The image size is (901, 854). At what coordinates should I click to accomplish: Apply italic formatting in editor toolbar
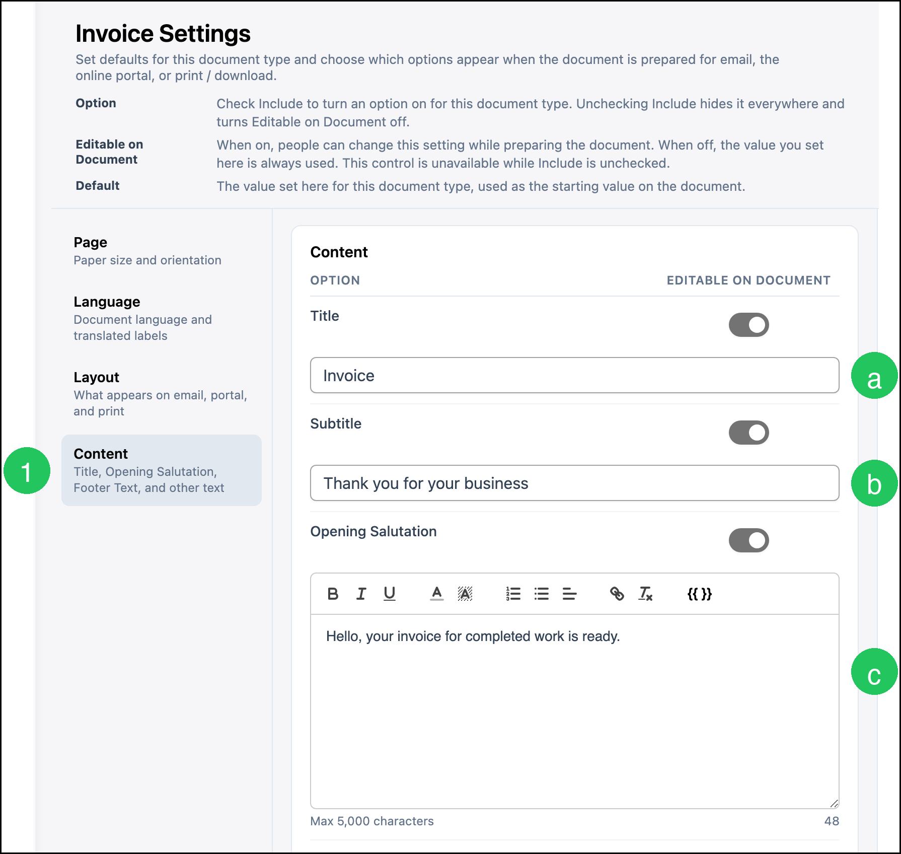click(361, 594)
